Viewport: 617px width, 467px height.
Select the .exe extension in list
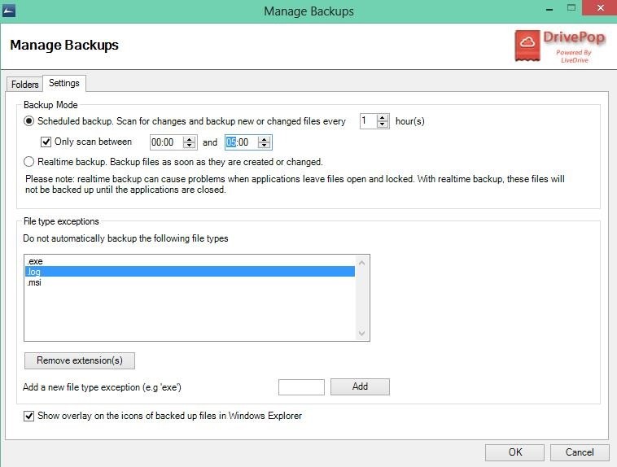pyautogui.click(x=190, y=261)
